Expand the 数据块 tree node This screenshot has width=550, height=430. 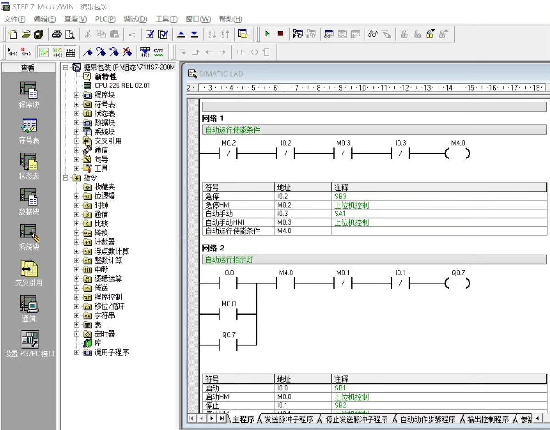(x=77, y=123)
